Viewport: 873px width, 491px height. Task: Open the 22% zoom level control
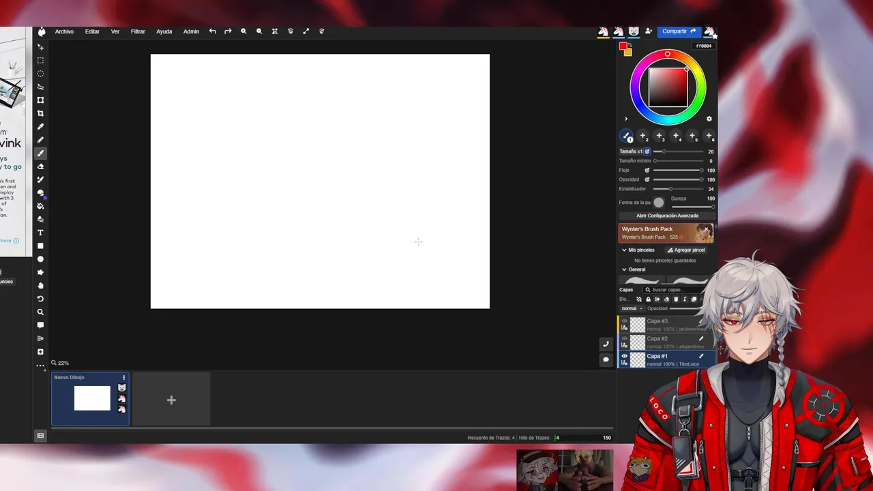coord(60,363)
